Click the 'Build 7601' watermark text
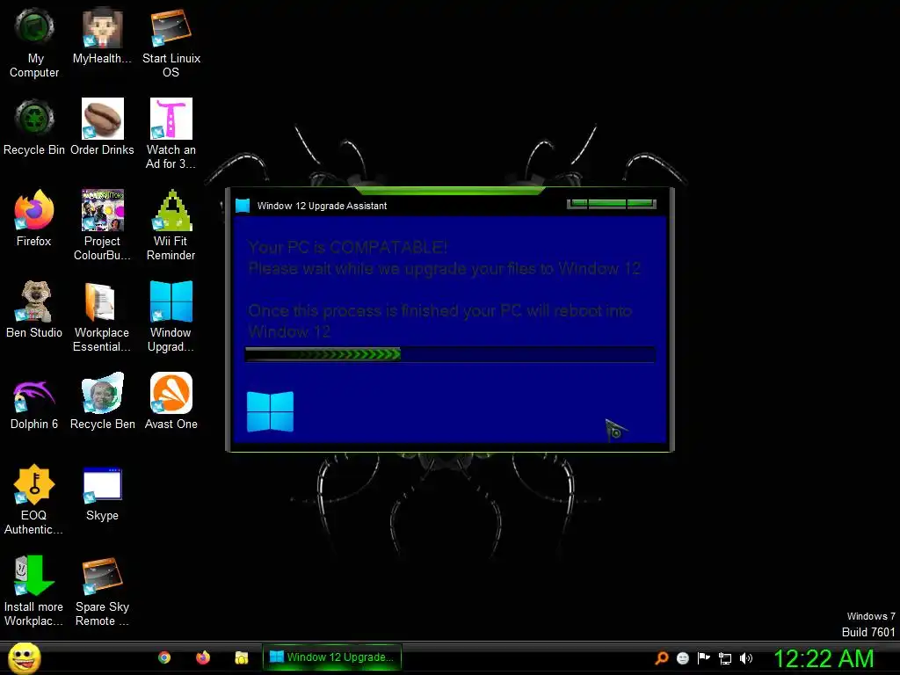This screenshot has width=900, height=675. pyautogui.click(x=867, y=632)
